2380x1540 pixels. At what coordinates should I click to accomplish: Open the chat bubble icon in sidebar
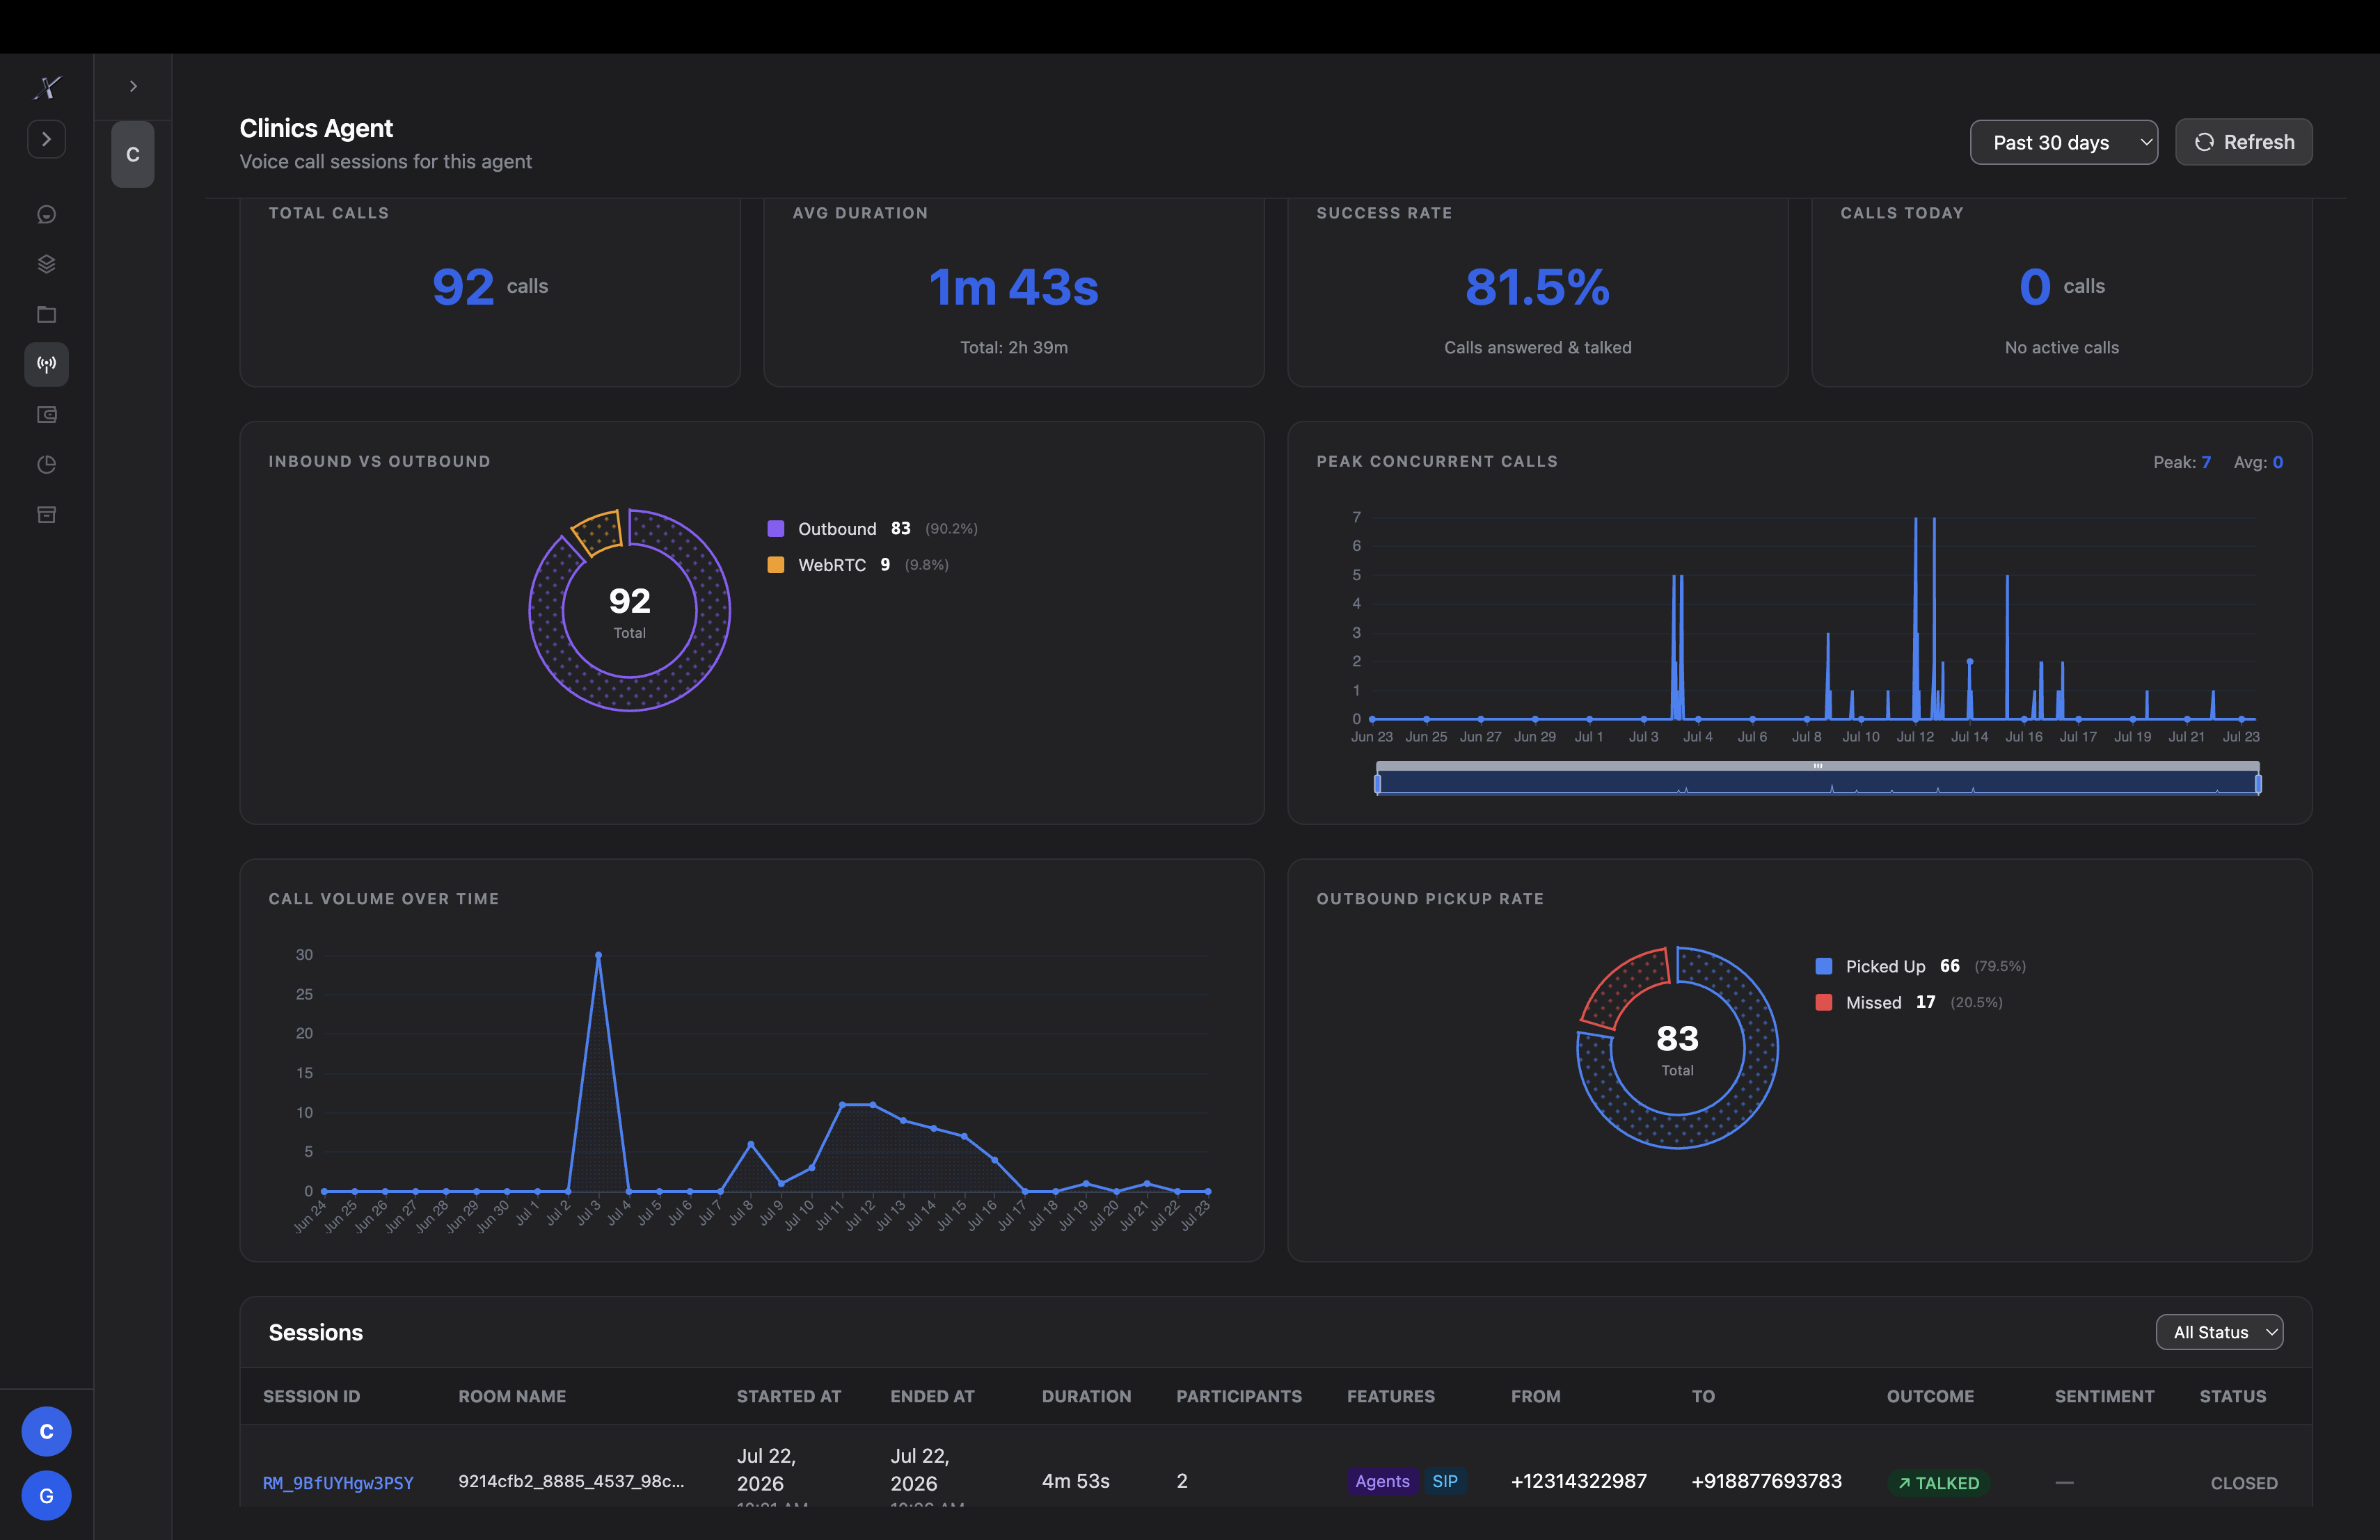pos(46,214)
